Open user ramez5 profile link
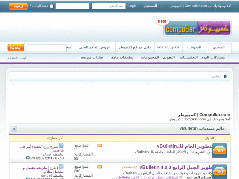 (46, 176)
